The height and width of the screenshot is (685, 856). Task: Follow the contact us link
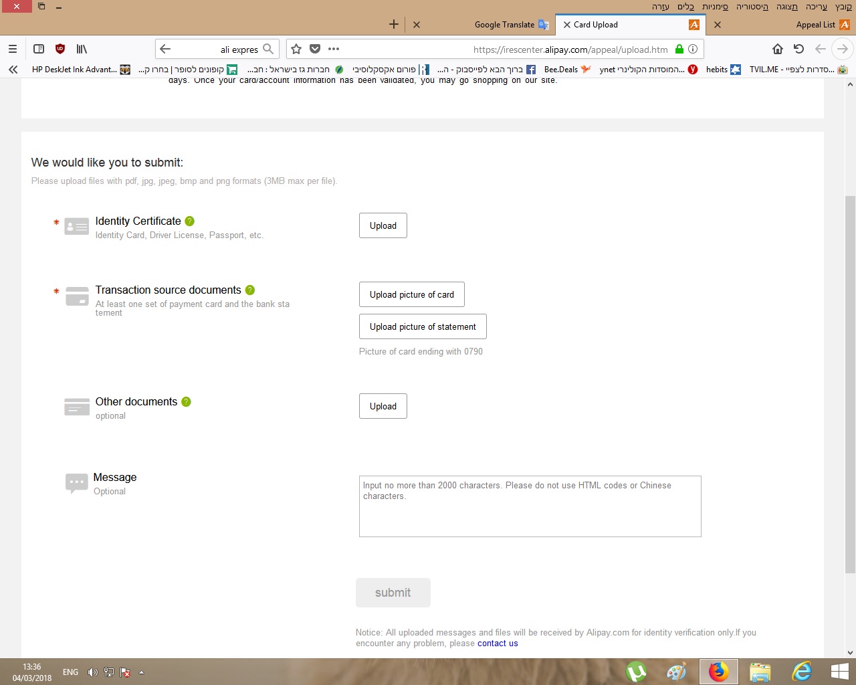(x=498, y=644)
